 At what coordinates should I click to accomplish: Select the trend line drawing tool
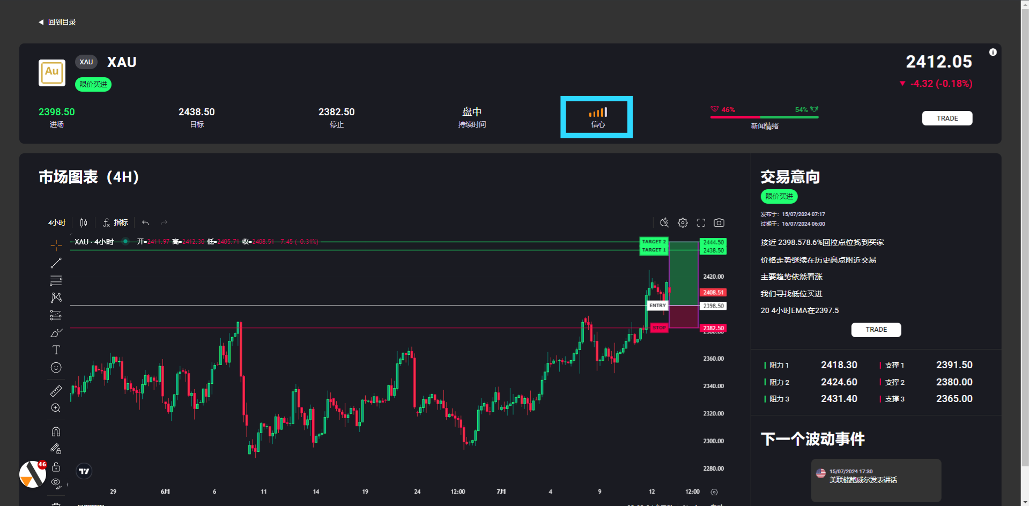click(56, 263)
